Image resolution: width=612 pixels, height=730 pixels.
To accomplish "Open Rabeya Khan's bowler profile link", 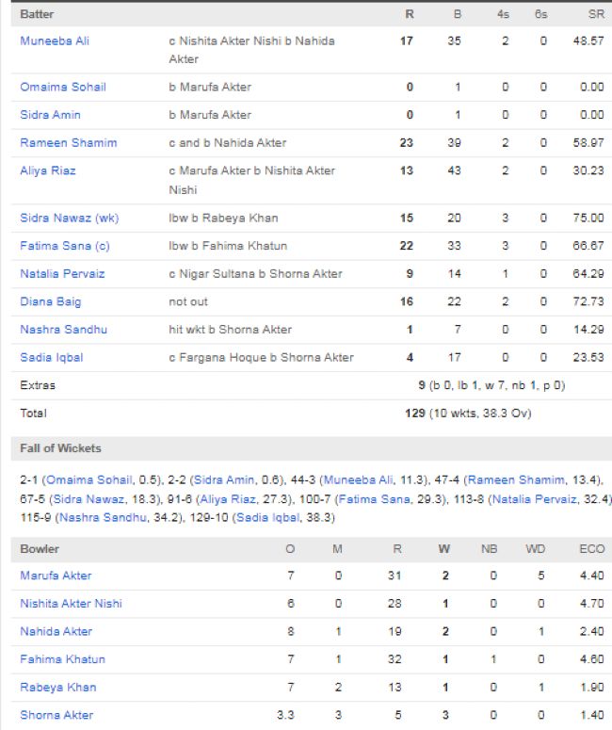I will click(x=57, y=688).
